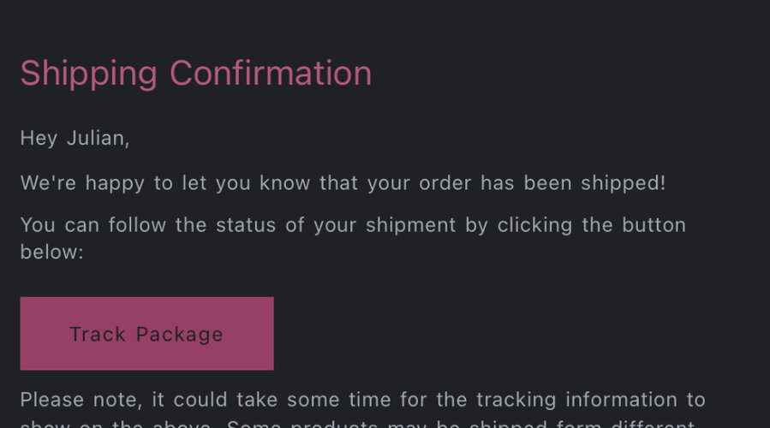
Task: Click the word 'shipment' in the instructions
Action: [x=411, y=225]
